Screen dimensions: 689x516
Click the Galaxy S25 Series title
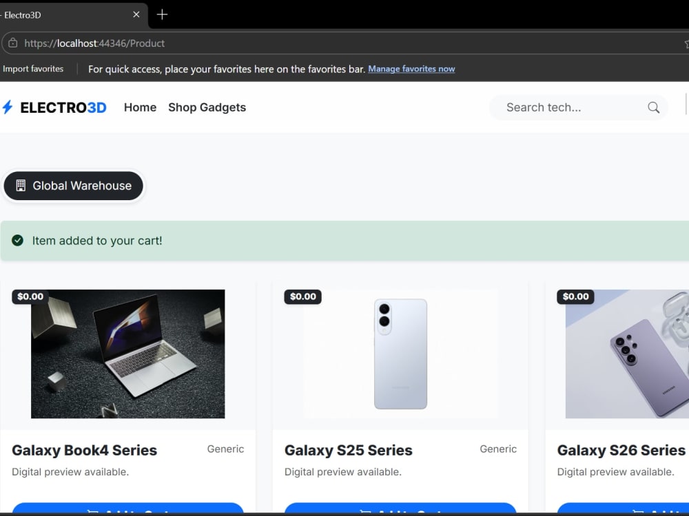click(349, 450)
